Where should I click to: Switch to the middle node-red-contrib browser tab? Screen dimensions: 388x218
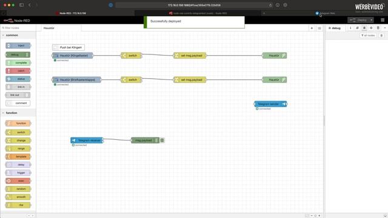coord(198,13)
